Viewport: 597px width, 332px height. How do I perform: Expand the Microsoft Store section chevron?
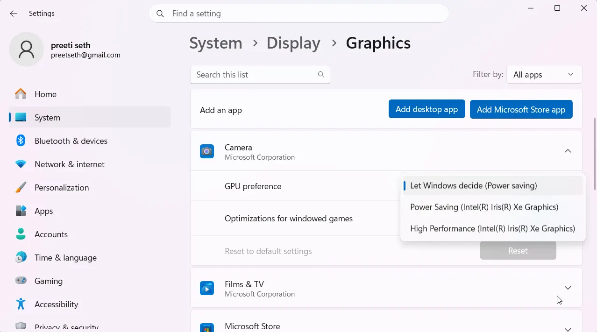(568, 329)
